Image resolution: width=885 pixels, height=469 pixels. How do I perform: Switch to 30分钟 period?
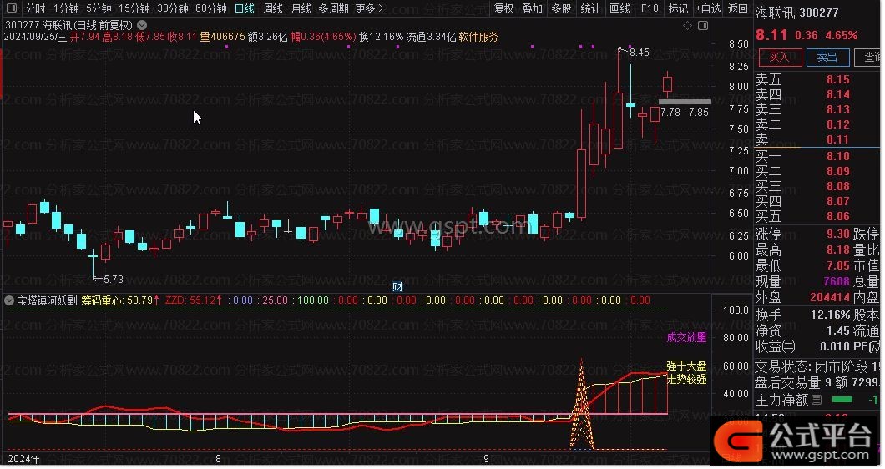(173, 8)
